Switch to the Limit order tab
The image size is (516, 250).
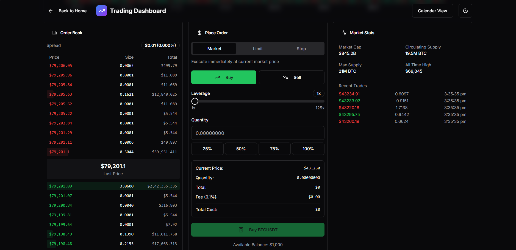[258, 49]
